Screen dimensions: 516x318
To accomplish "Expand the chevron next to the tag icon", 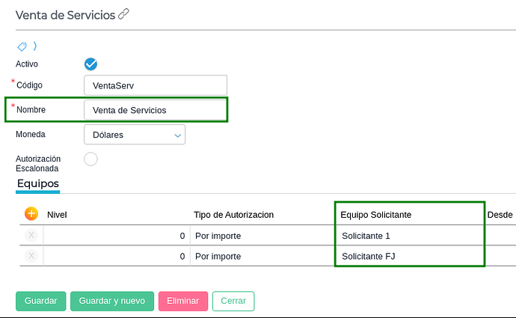I will tap(35, 46).
